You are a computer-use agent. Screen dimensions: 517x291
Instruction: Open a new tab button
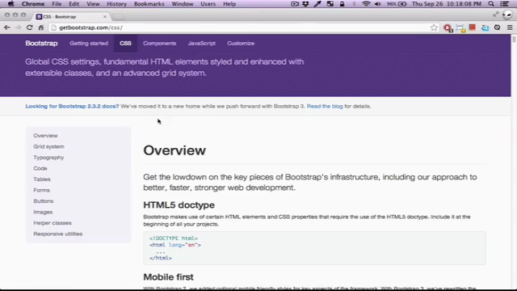[x=119, y=17]
